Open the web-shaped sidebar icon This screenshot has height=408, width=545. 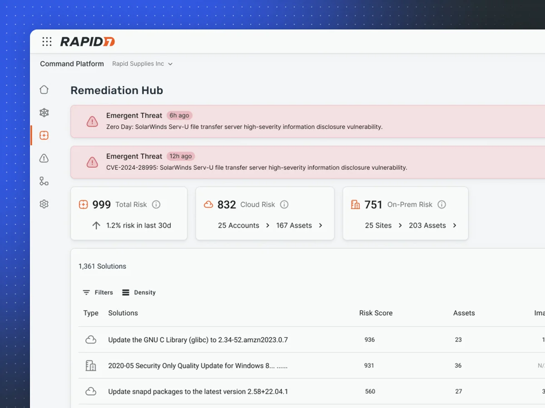(x=44, y=113)
